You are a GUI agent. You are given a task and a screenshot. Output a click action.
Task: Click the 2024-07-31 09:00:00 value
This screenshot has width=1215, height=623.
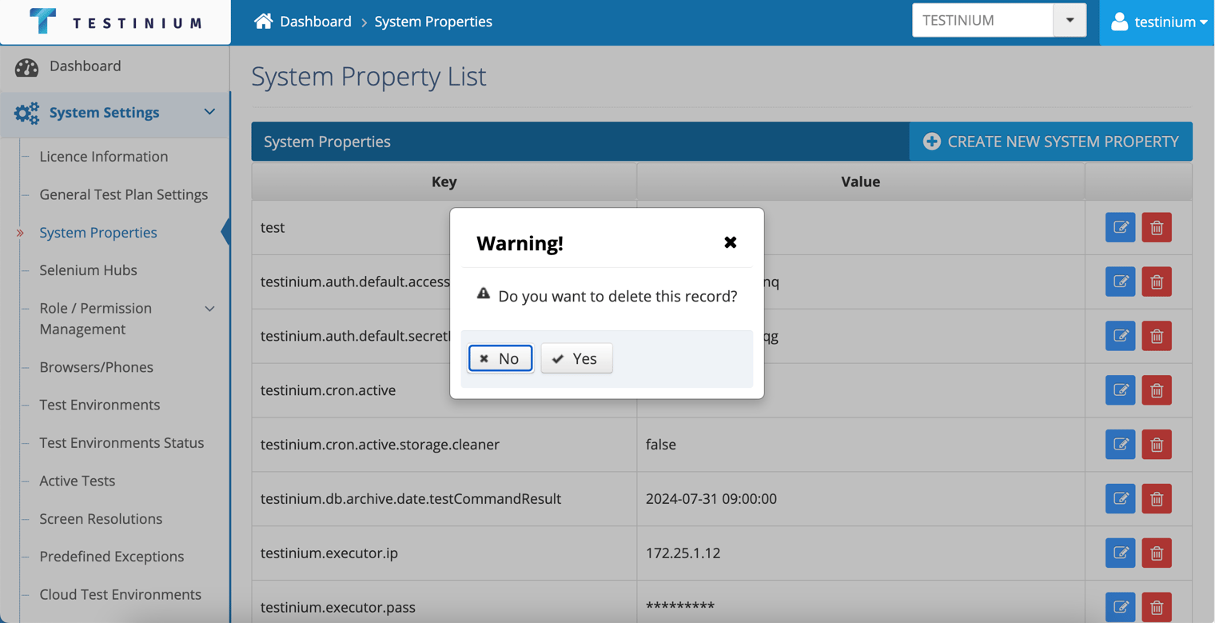711,499
